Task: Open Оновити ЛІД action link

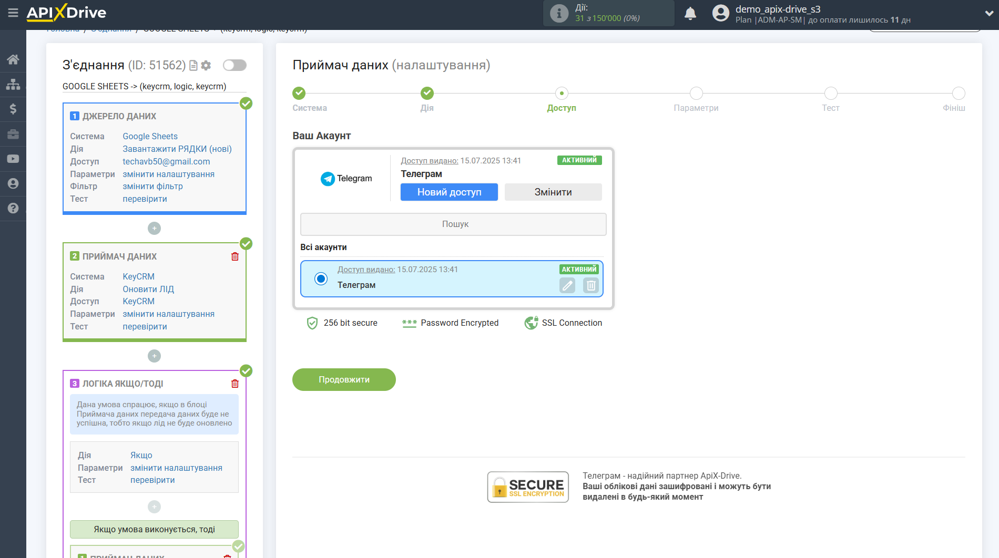Action: pyautogui.click(x=148, y=289)
